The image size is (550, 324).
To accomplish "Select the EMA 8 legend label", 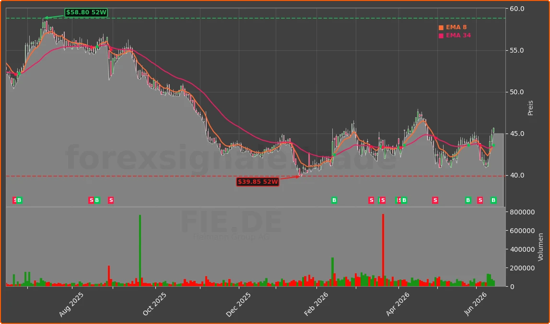I will [x=456, y=27].
